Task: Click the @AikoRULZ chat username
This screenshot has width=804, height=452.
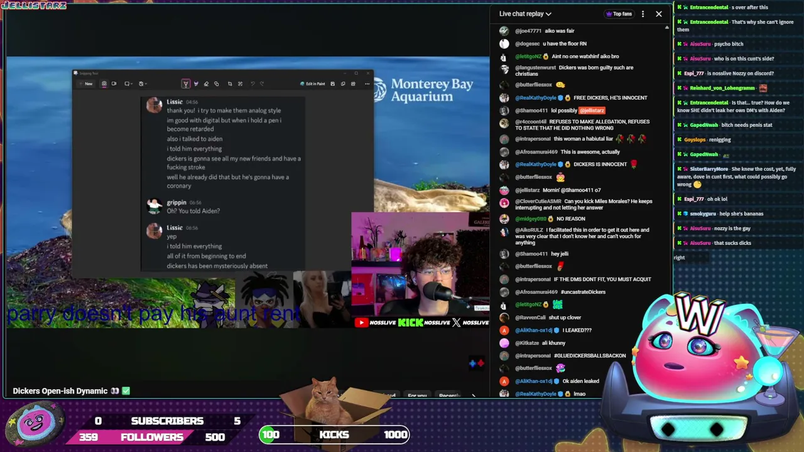Action: (x=529, y=230)
